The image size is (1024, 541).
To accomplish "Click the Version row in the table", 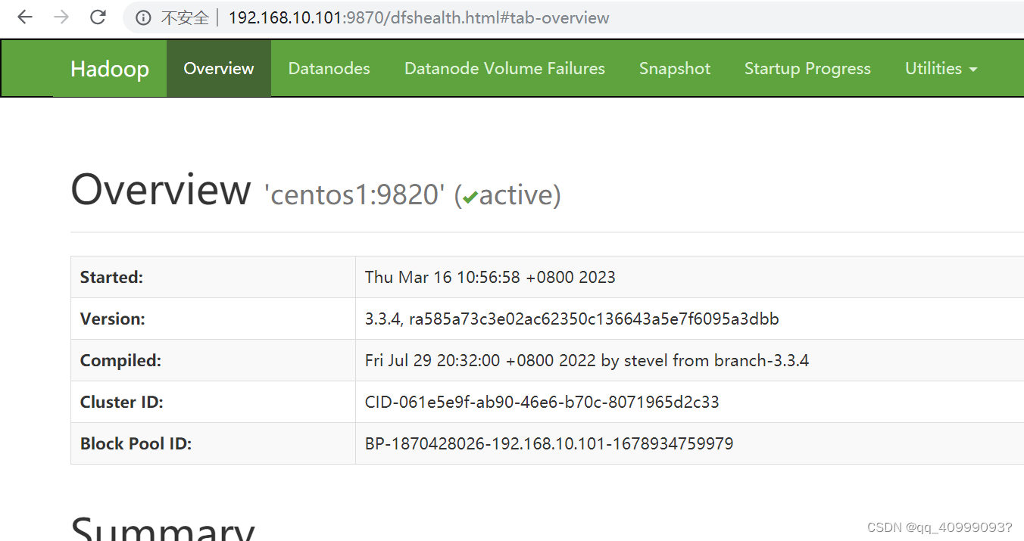I will pos(530,319).
